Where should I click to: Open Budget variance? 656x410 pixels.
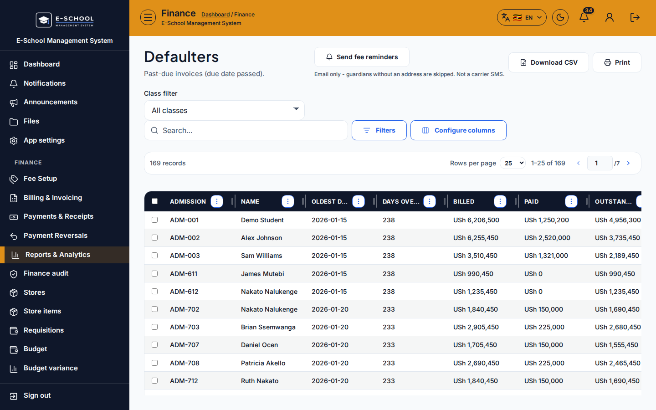click(65, 368)
